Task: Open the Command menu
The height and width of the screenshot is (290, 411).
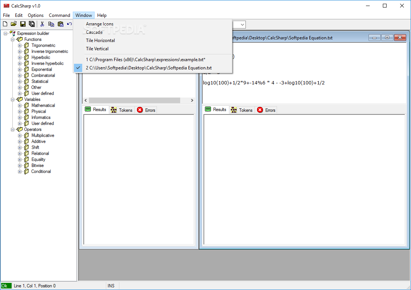Action: pos(60,15)
